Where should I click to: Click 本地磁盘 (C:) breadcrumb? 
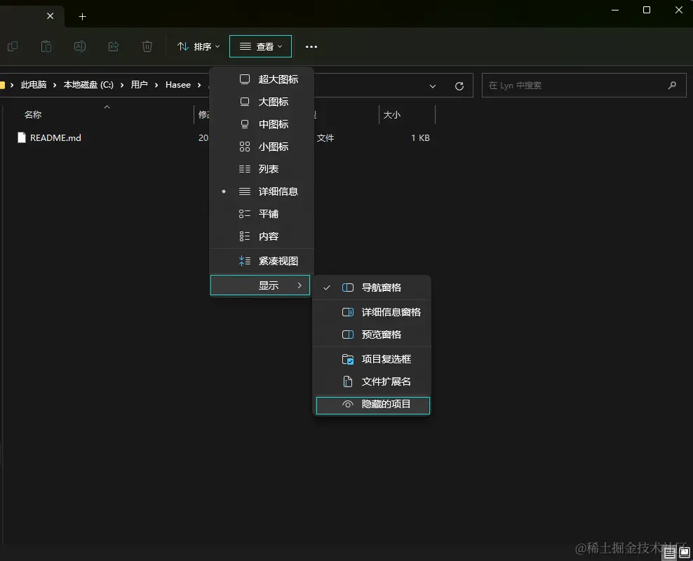[x=88, y=85]
